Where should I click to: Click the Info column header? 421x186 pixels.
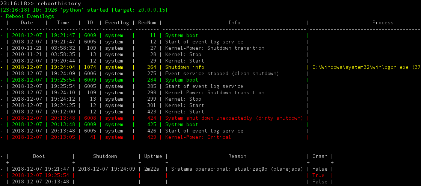coord(234,22)
